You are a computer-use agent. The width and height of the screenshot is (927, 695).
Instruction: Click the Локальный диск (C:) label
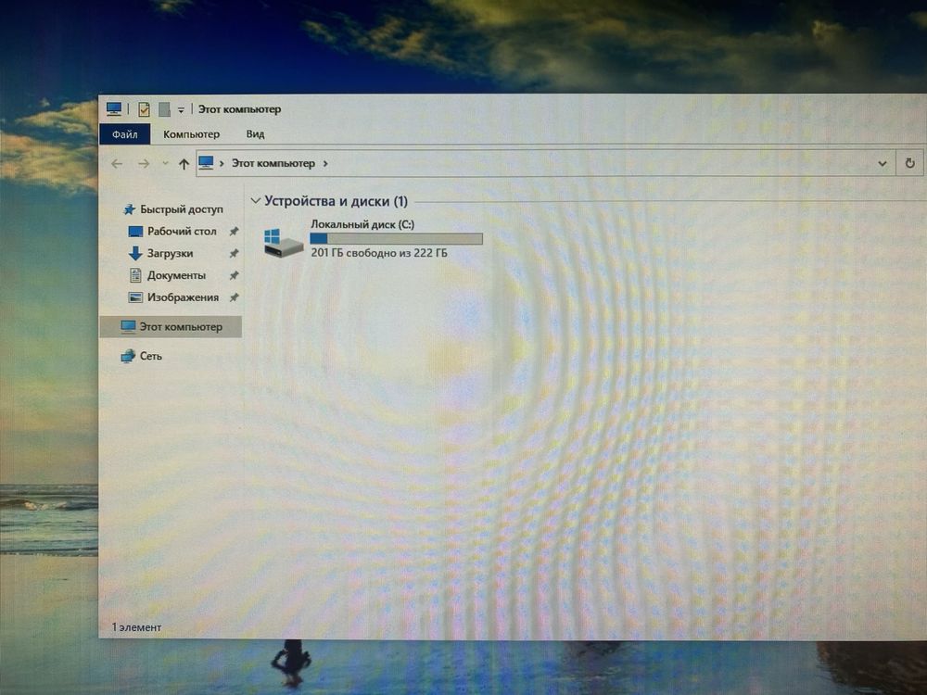pyautogui.click(x=362, y=224)
